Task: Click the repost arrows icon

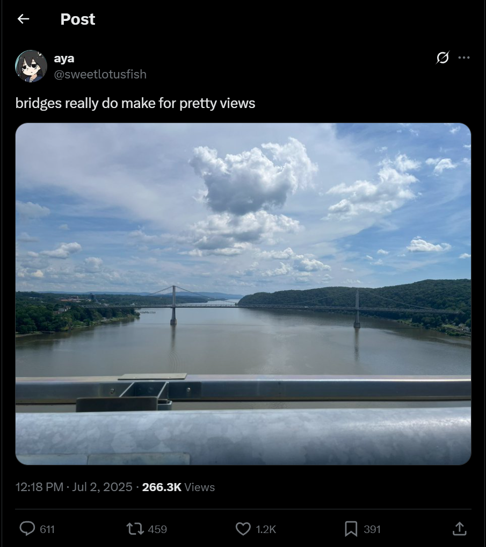Action: click(135, 529)
